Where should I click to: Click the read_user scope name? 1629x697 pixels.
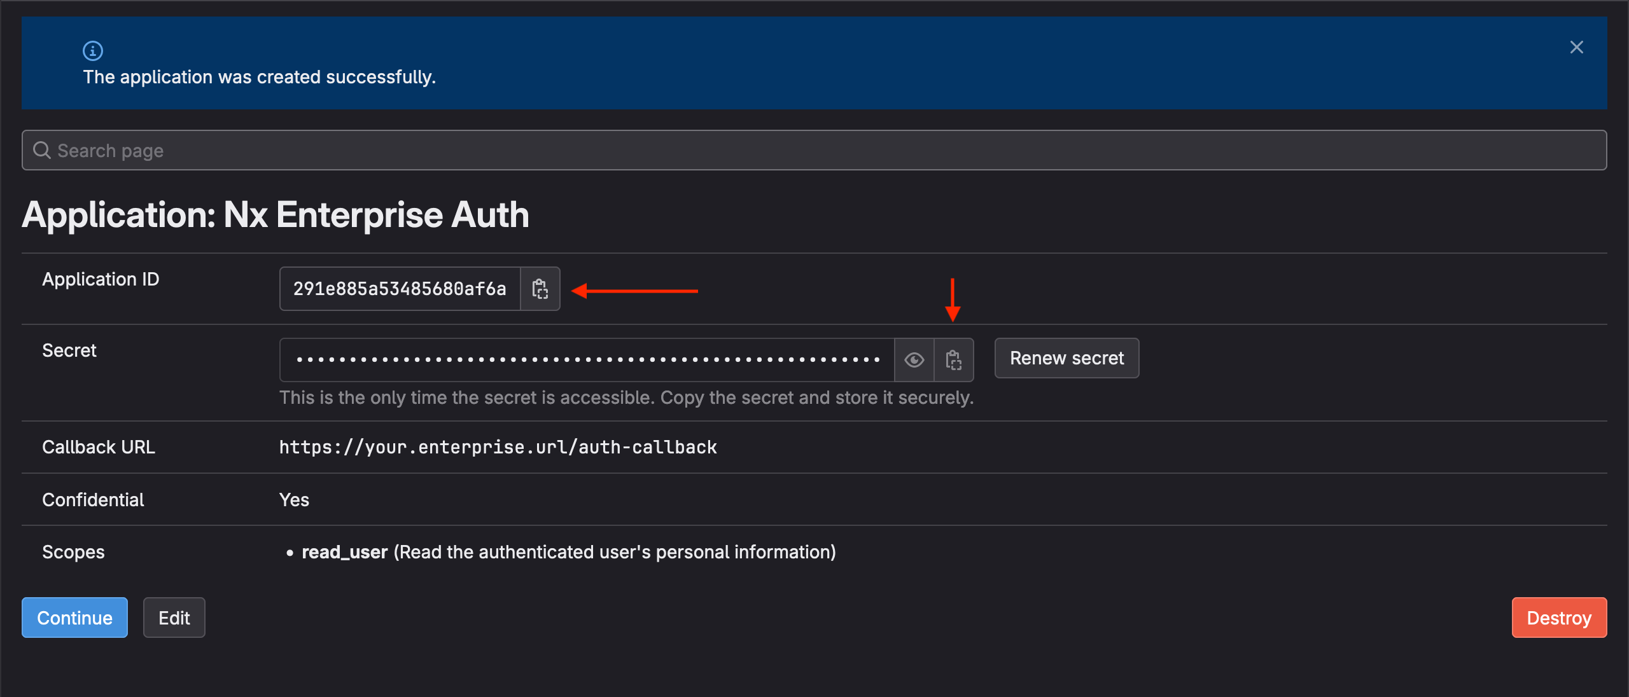[x=344, y=552]
